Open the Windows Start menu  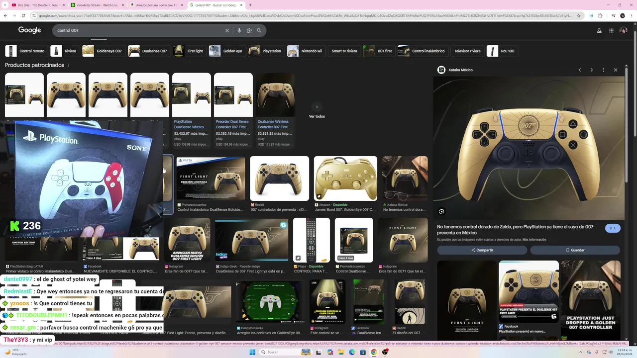(252, 352)
